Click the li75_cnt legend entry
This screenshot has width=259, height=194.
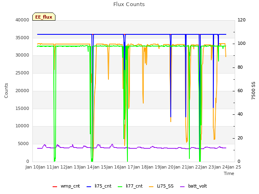click(99, 186)
